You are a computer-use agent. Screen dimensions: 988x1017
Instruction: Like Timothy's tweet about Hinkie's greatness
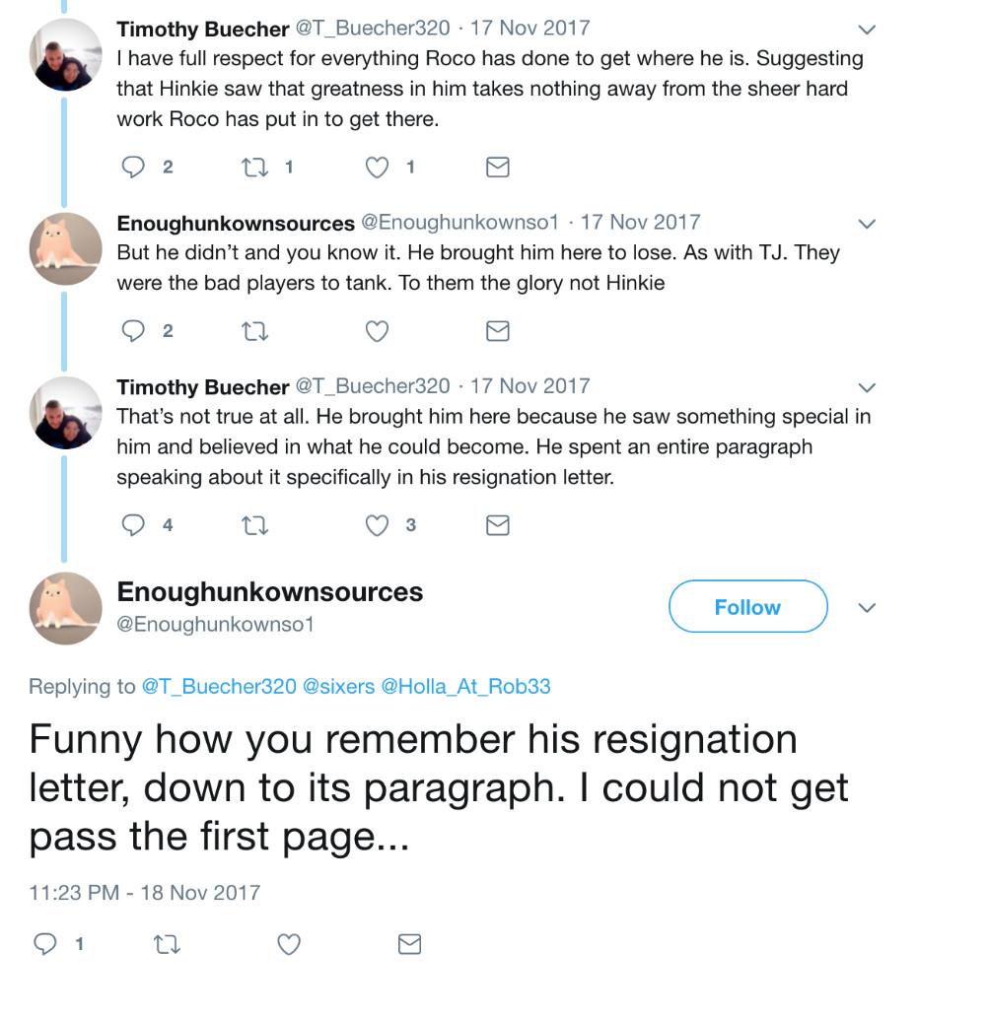[377, 168]
